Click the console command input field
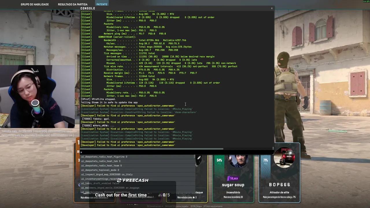This screenshot has width=370, height=208. point(173,152)
